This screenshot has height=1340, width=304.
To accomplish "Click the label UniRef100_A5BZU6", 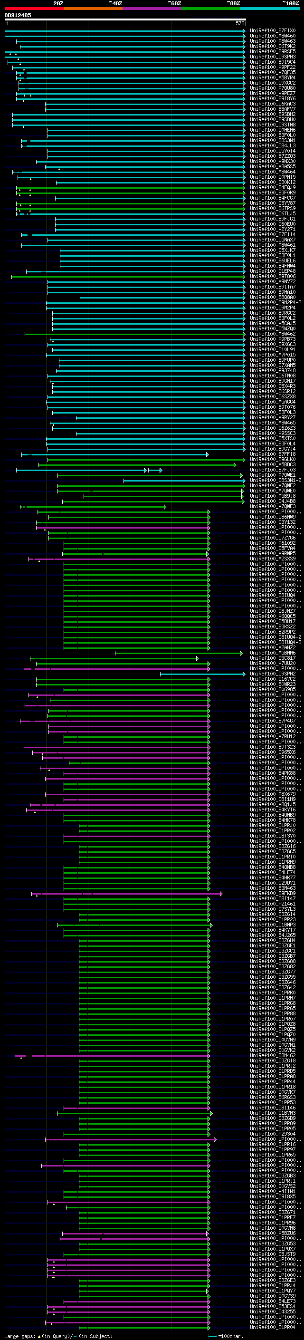I will pyautogui.click(x=273, y=1234).
